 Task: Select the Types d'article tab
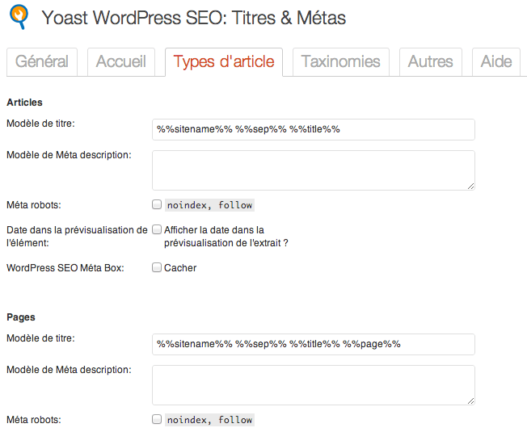pos(224,61)
